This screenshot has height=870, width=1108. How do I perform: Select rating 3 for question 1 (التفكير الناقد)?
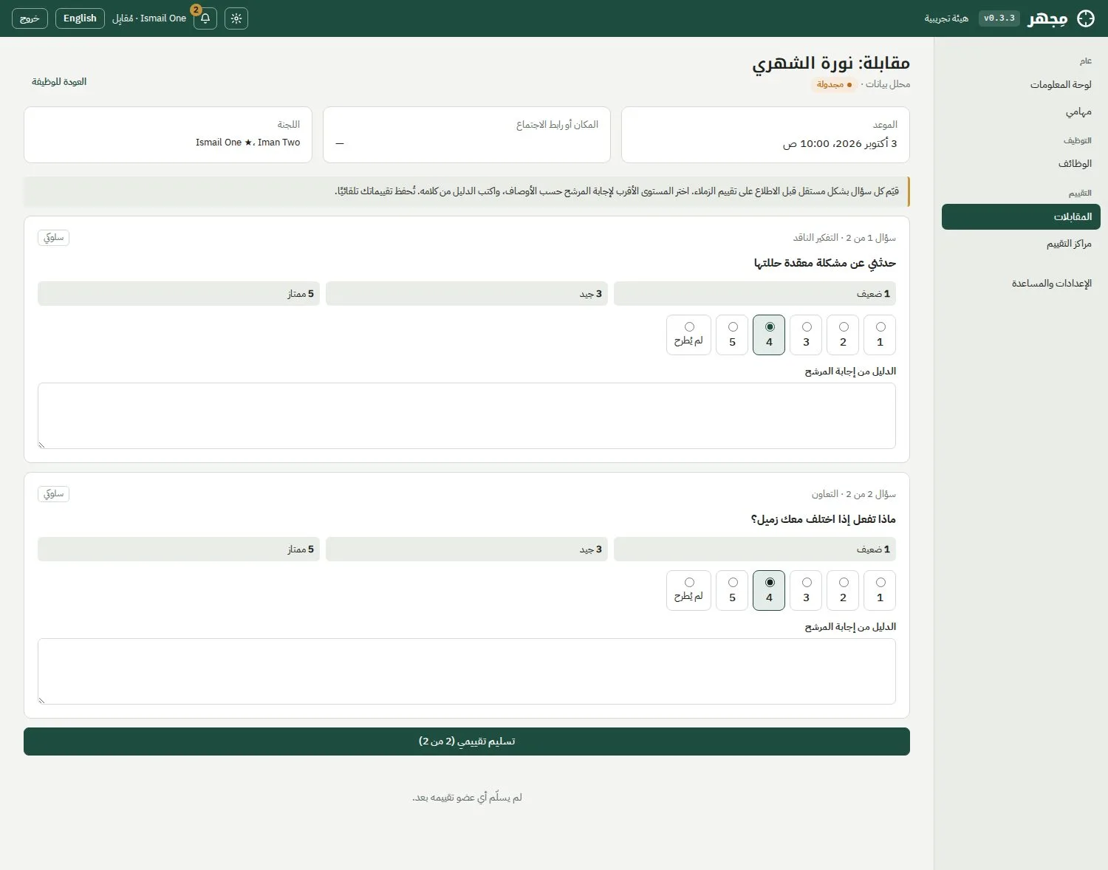[x=806, y=335]
